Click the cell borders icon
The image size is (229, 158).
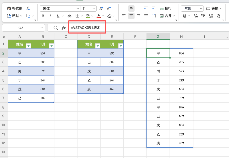pyautogui.click(x=77, y=16)
